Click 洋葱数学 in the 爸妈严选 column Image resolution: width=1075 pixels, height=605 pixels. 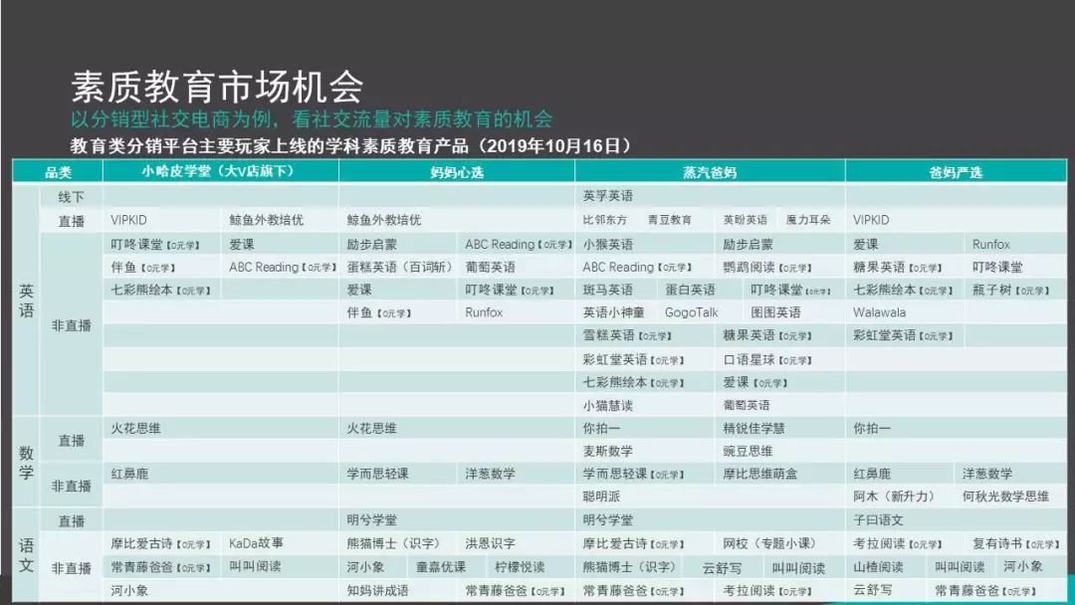(987, 474)
